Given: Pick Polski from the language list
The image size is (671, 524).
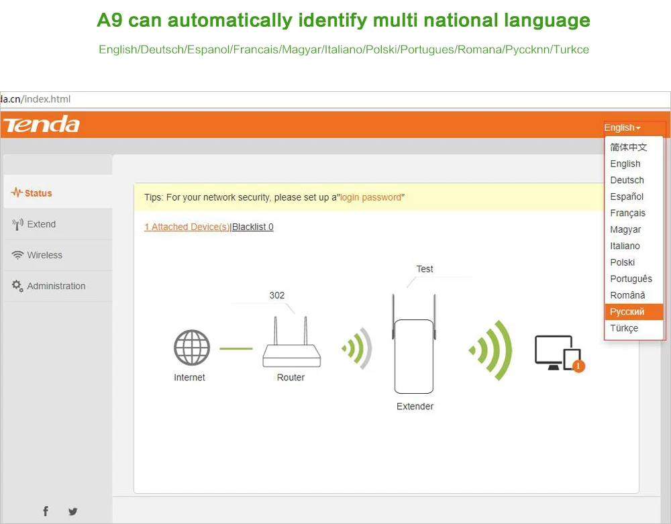Looking at the screenshot, I should [634, 262].
